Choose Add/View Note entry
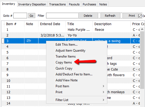 [x=66, y=80]
